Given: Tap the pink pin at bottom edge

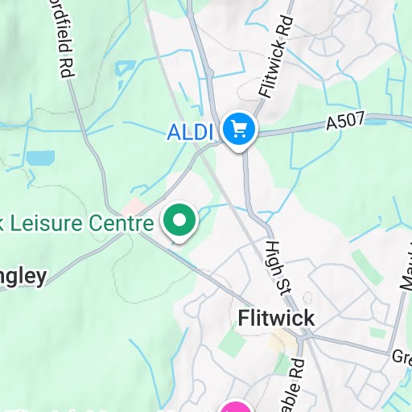Looking at the screenshot, I should tap(235, 406).
